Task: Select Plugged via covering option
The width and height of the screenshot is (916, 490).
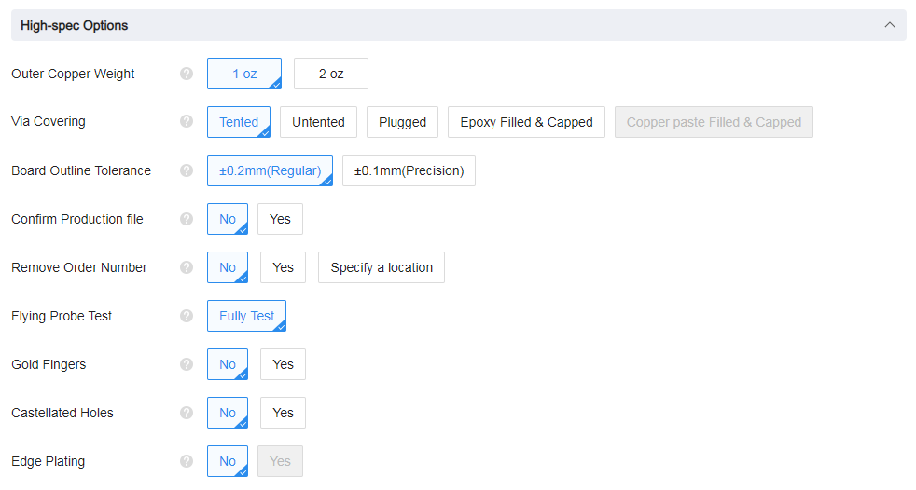Action: click(403, 122)
